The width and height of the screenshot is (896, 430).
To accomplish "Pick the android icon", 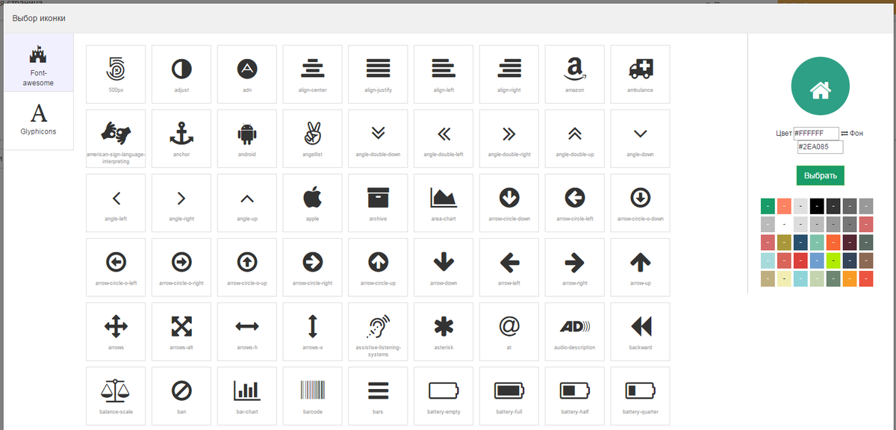I will (247, 138).
